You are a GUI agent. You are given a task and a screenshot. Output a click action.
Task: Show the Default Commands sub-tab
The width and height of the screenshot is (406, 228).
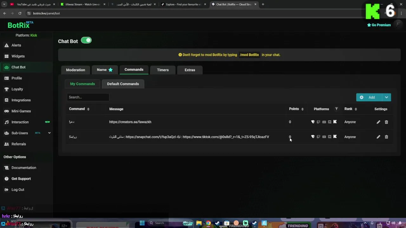[x=123, y=84]
